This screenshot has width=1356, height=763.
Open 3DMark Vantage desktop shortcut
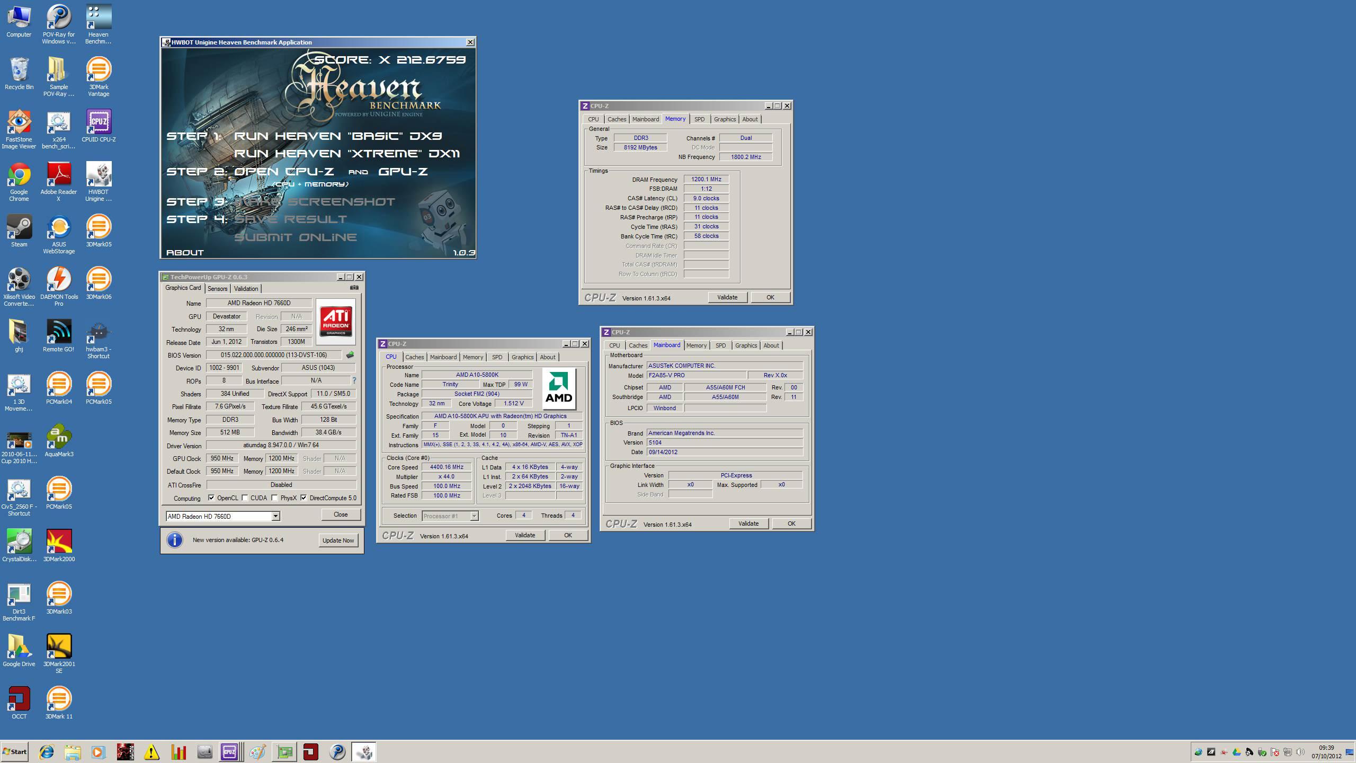[99, 76]
